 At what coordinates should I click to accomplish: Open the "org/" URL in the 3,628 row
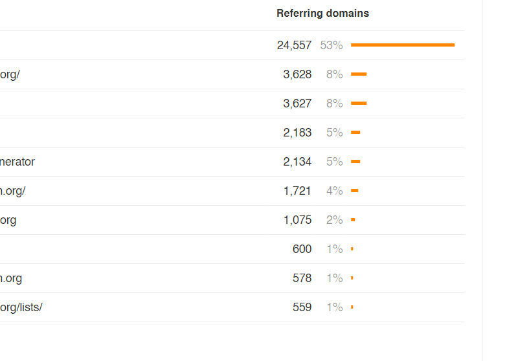click(x=10, y=74)
